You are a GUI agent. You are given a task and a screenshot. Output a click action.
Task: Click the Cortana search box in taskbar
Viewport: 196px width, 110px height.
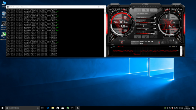(x=20, y=108)
